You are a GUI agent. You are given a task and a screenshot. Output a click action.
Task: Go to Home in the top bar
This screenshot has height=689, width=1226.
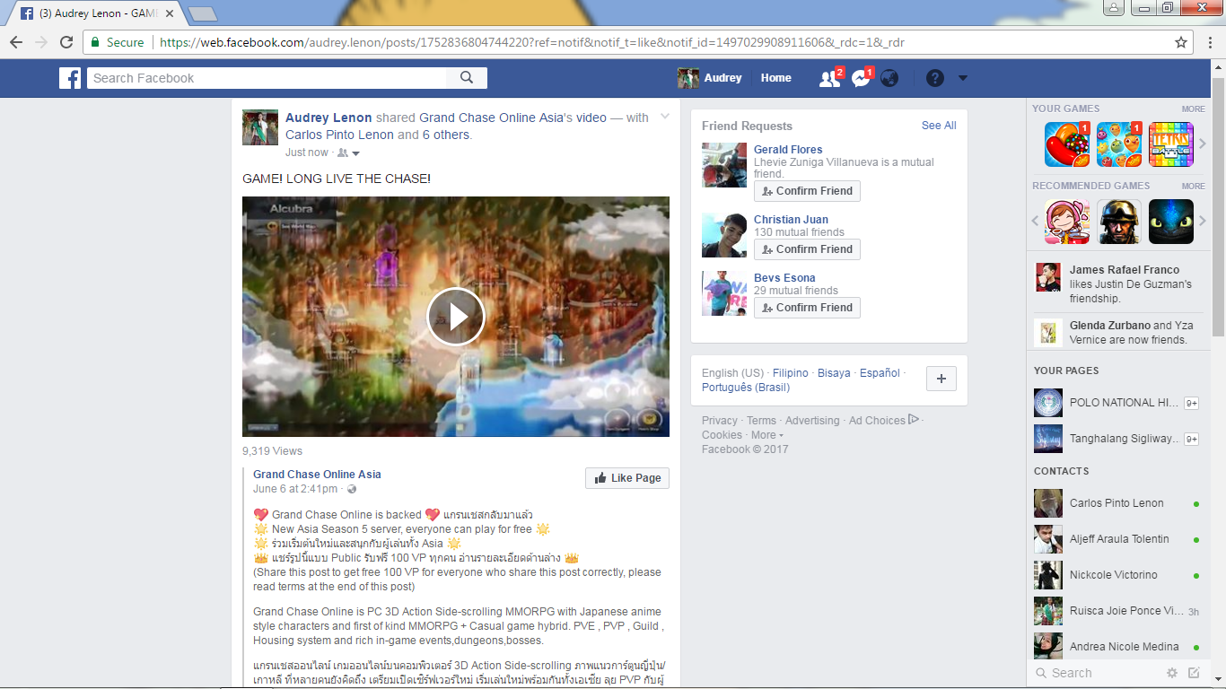(x=776, y=78)
